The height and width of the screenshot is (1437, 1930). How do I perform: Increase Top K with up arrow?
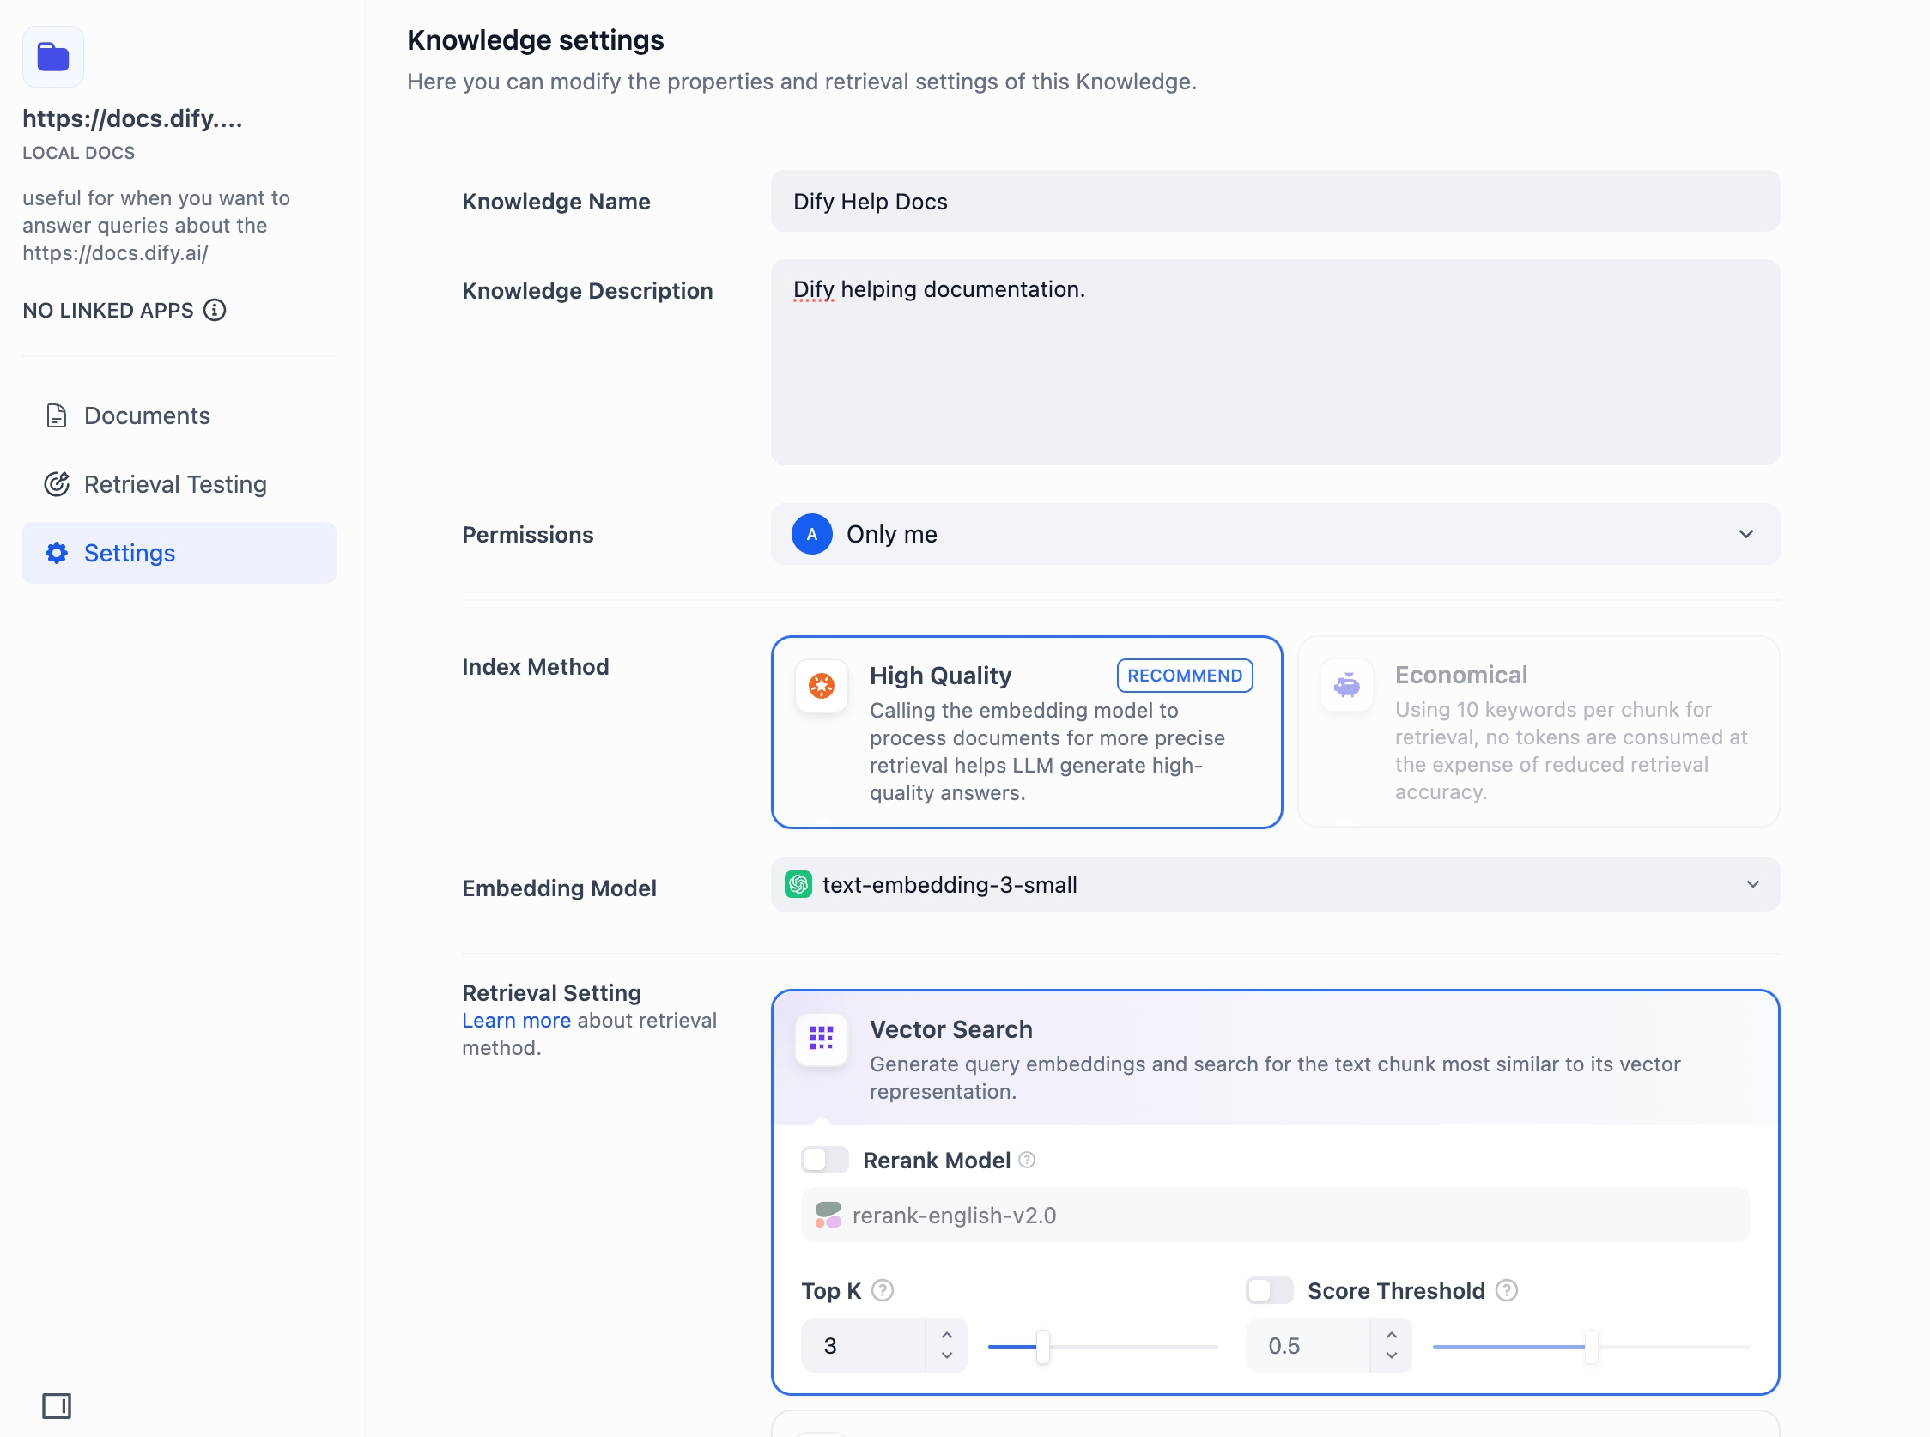click(x=947, y=1334)
